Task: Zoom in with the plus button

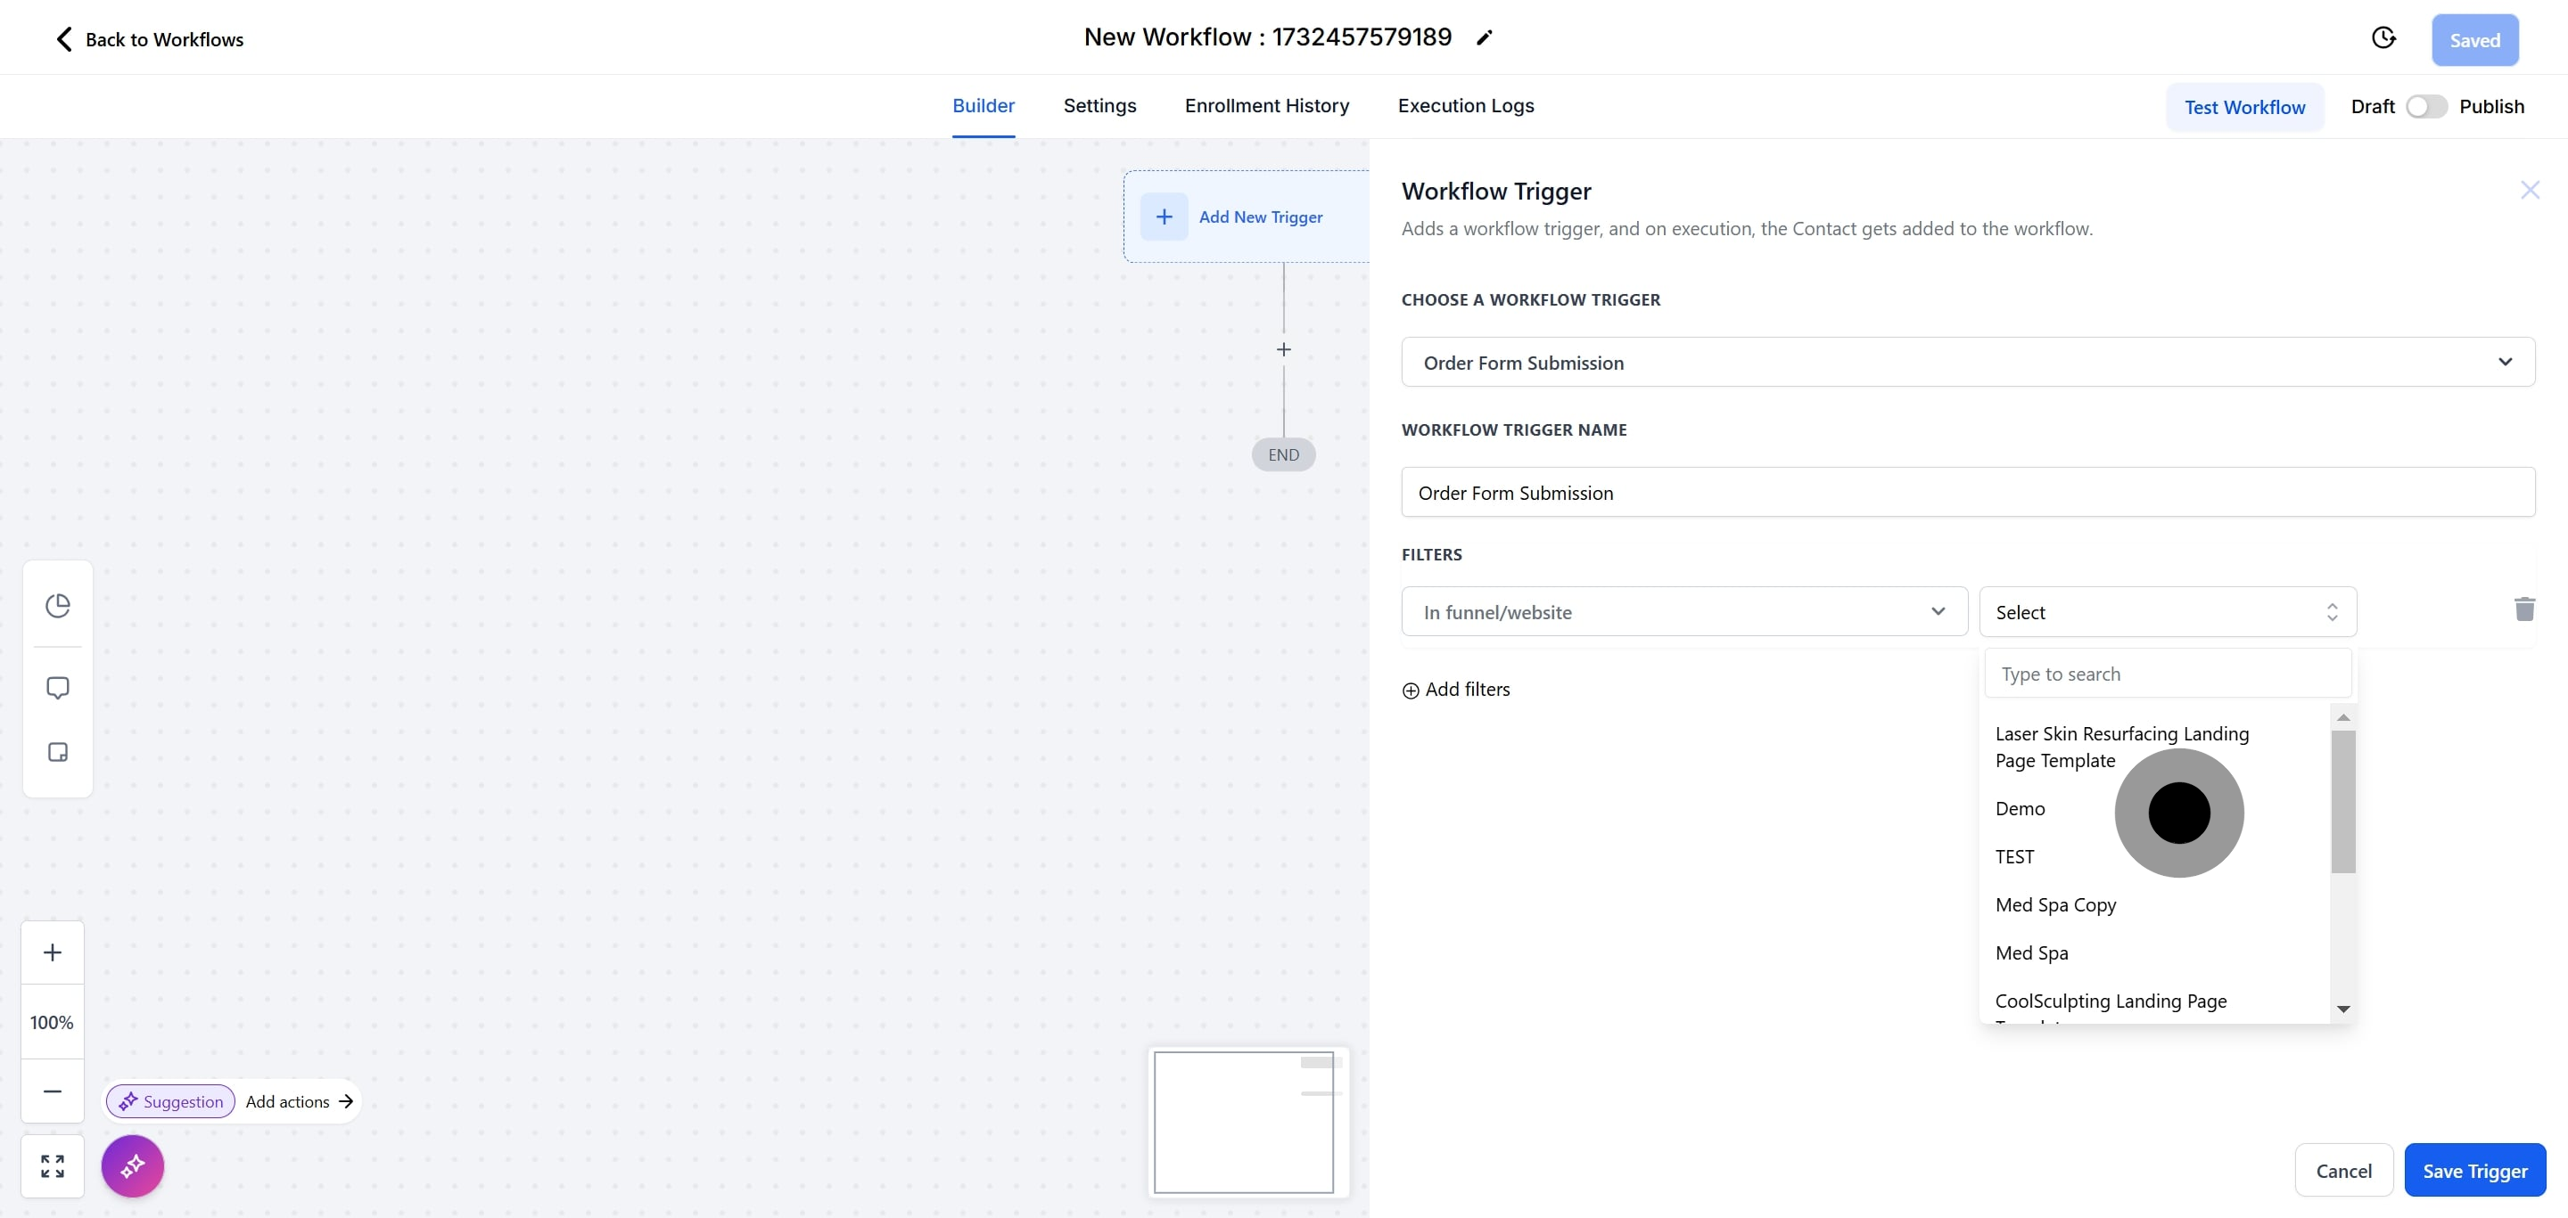Action: (x=53, y=952)
